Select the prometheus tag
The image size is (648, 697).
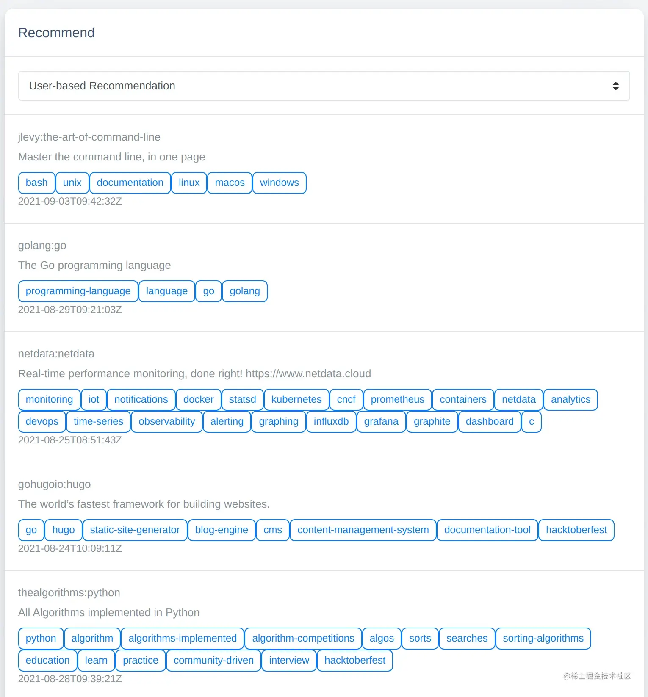[x=397, y=400]
